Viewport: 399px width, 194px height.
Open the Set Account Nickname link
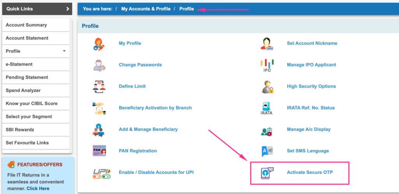tap(312, 44)
